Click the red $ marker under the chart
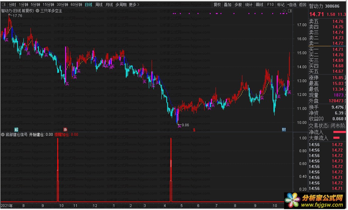348x210 pixels. [x=194, y=130]
